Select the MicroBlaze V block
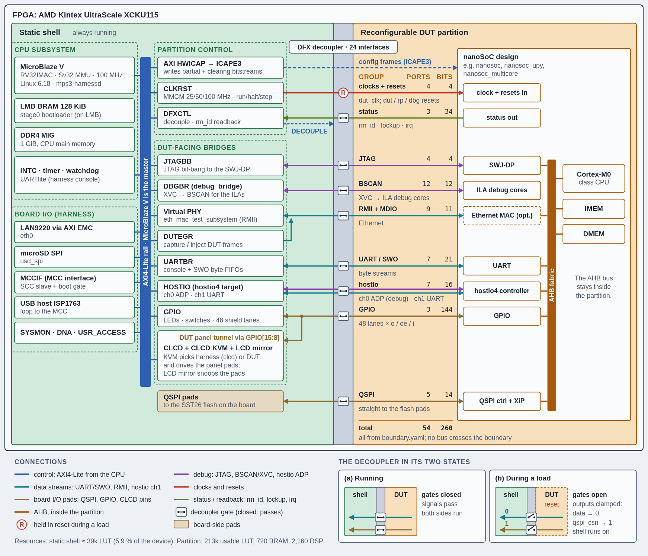The image size is (648, 556). (74, 75)
